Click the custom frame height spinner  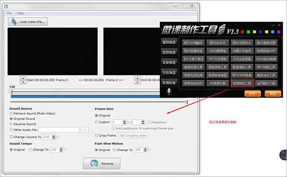pyautogui.click(x=143, y=122)
